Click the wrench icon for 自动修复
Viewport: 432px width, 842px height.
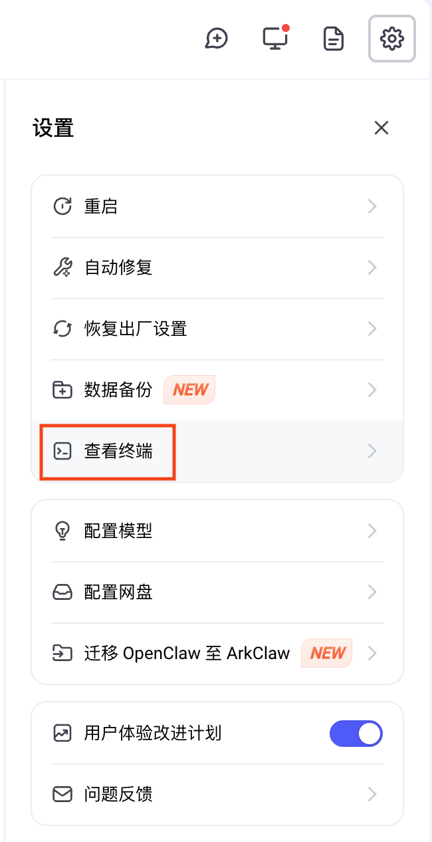click(x=62, y=267)
